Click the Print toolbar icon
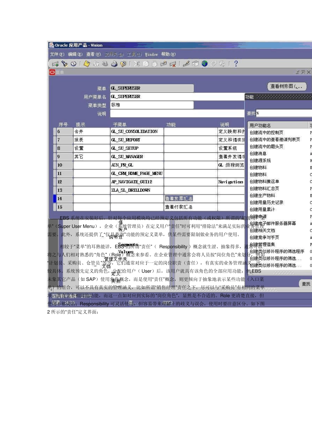Screen dimensions: 312x441 click(x=114, y=64)
